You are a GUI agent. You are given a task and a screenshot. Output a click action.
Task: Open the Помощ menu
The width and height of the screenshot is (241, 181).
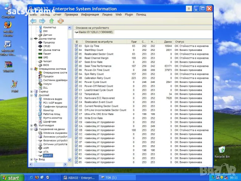[x=141, y=15]
